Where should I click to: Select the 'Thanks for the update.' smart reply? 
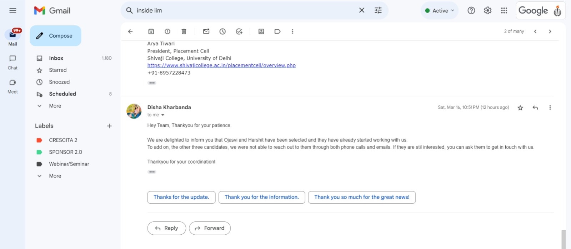point(181,197)
